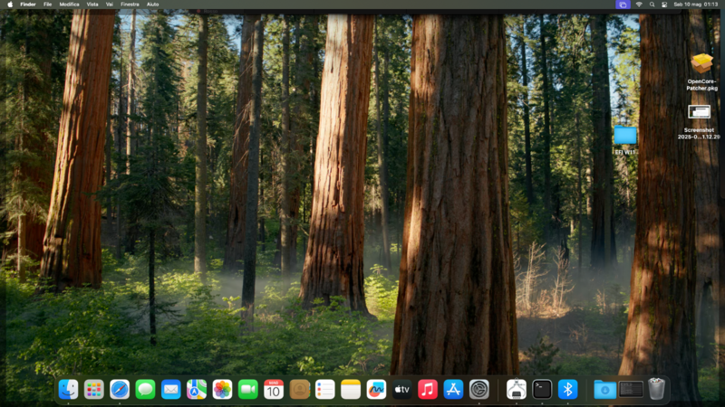
Task: Toggle the purple screen mirroring menu icon
Action: [x=622, y=5]
